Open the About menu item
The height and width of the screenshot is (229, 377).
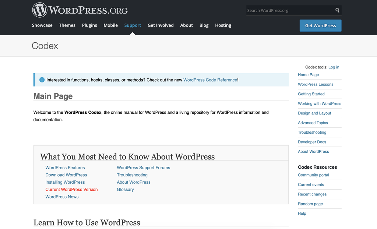[x=186, y=25]
